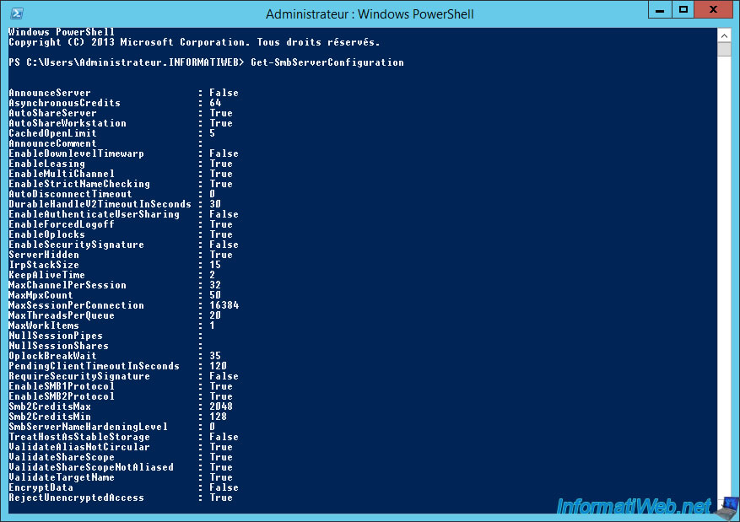This screenshot has height=522, width=740.
Task: Click the EnableSMB2Protocol property name
Action: click(x=62, y=396)
